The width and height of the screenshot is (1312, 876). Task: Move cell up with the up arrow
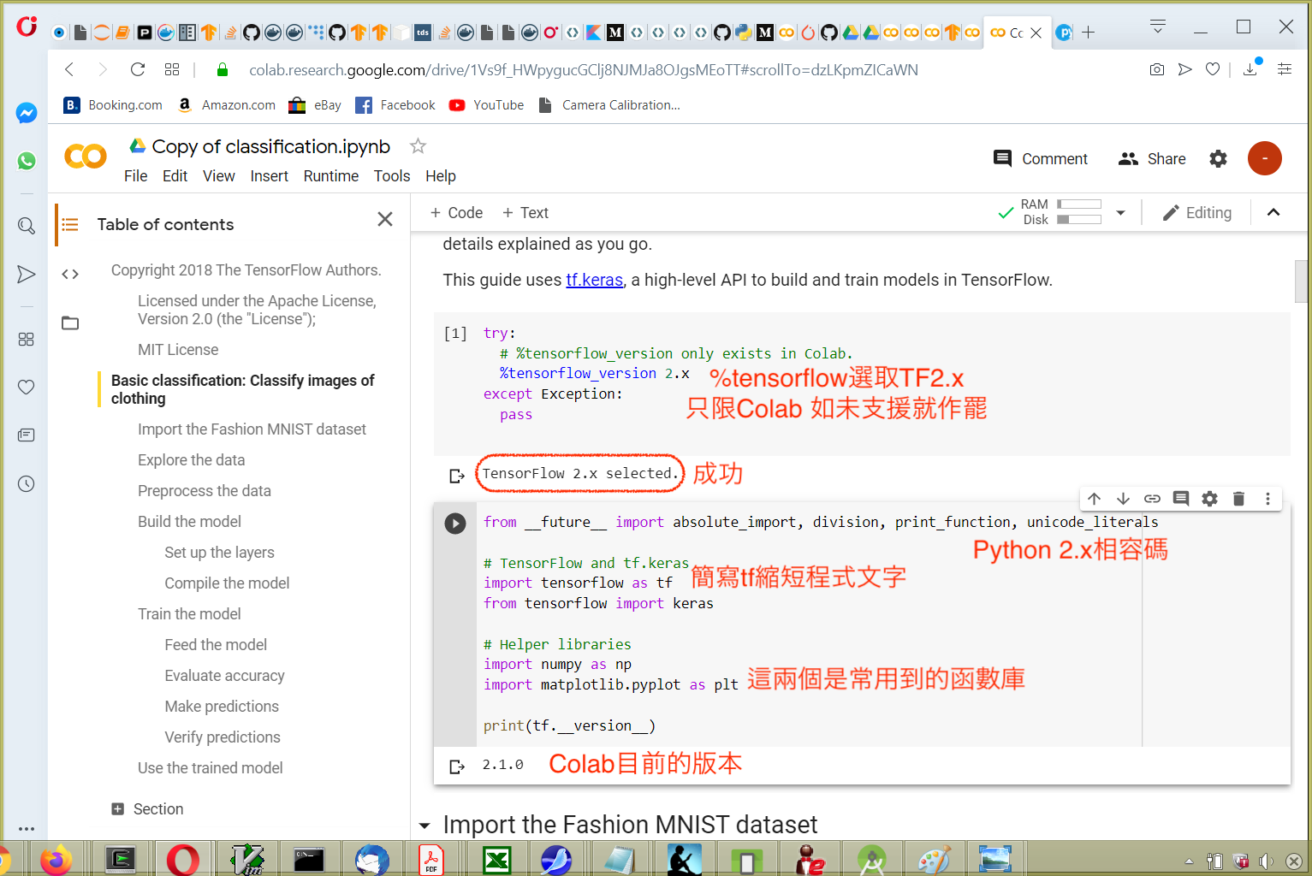click(1094, 499)
